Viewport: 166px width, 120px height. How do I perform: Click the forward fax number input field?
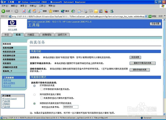coord(71,107)
